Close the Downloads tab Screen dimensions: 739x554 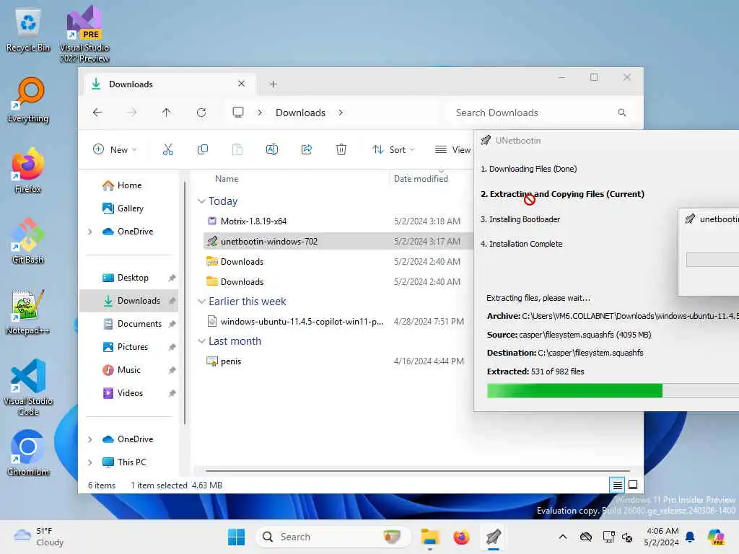point(241,84)
